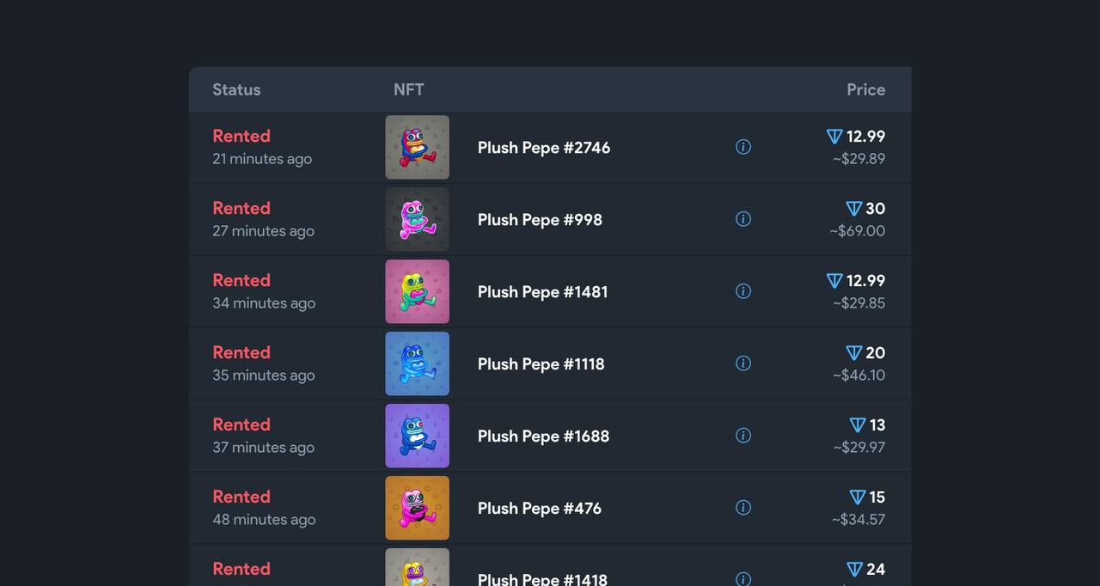Viewport: 1100px width, 586px height.
Task: Open info icon for Plush Pepe #2746
Action: tap(743, 147)
